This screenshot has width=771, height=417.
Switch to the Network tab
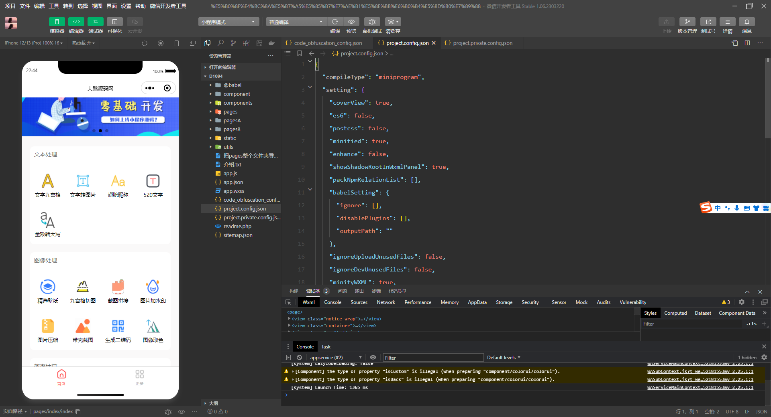point(385,302)
